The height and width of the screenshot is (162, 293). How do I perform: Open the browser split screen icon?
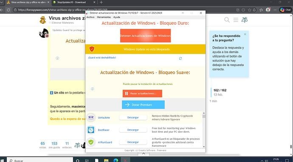tap(238, 10)
